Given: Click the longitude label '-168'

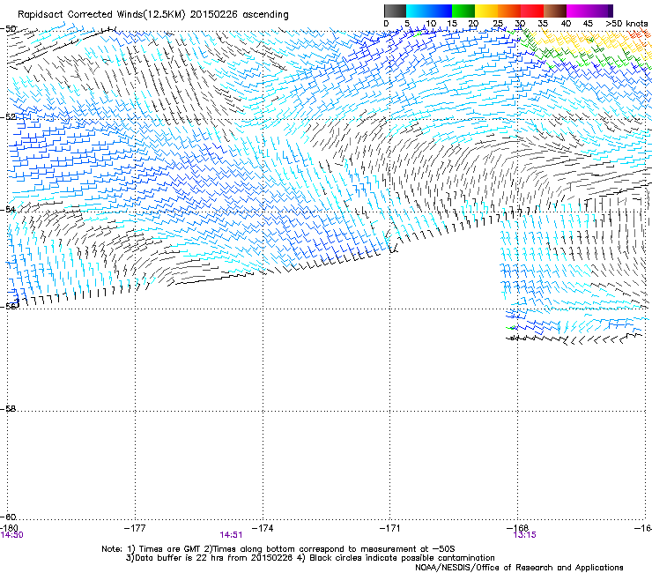Looking at the screenshot, I should click(518, 528).
